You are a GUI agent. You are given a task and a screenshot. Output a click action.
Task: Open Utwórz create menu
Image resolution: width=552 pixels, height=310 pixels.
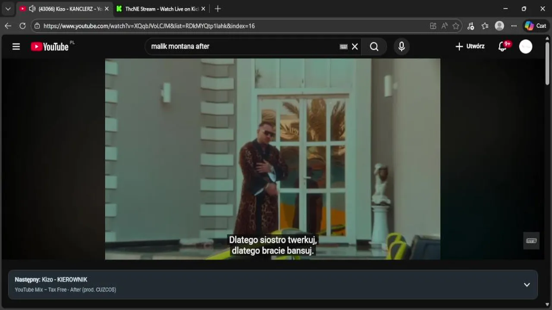(470, 46)
